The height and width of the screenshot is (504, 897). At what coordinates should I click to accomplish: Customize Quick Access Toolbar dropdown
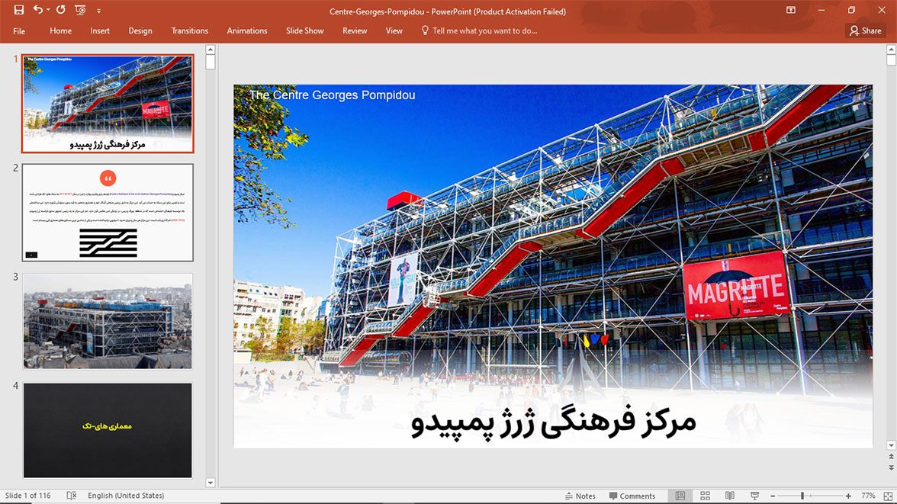(98, 11)
